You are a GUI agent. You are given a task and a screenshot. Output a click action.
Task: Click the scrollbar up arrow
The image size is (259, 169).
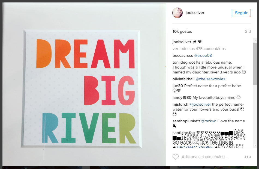255,40
